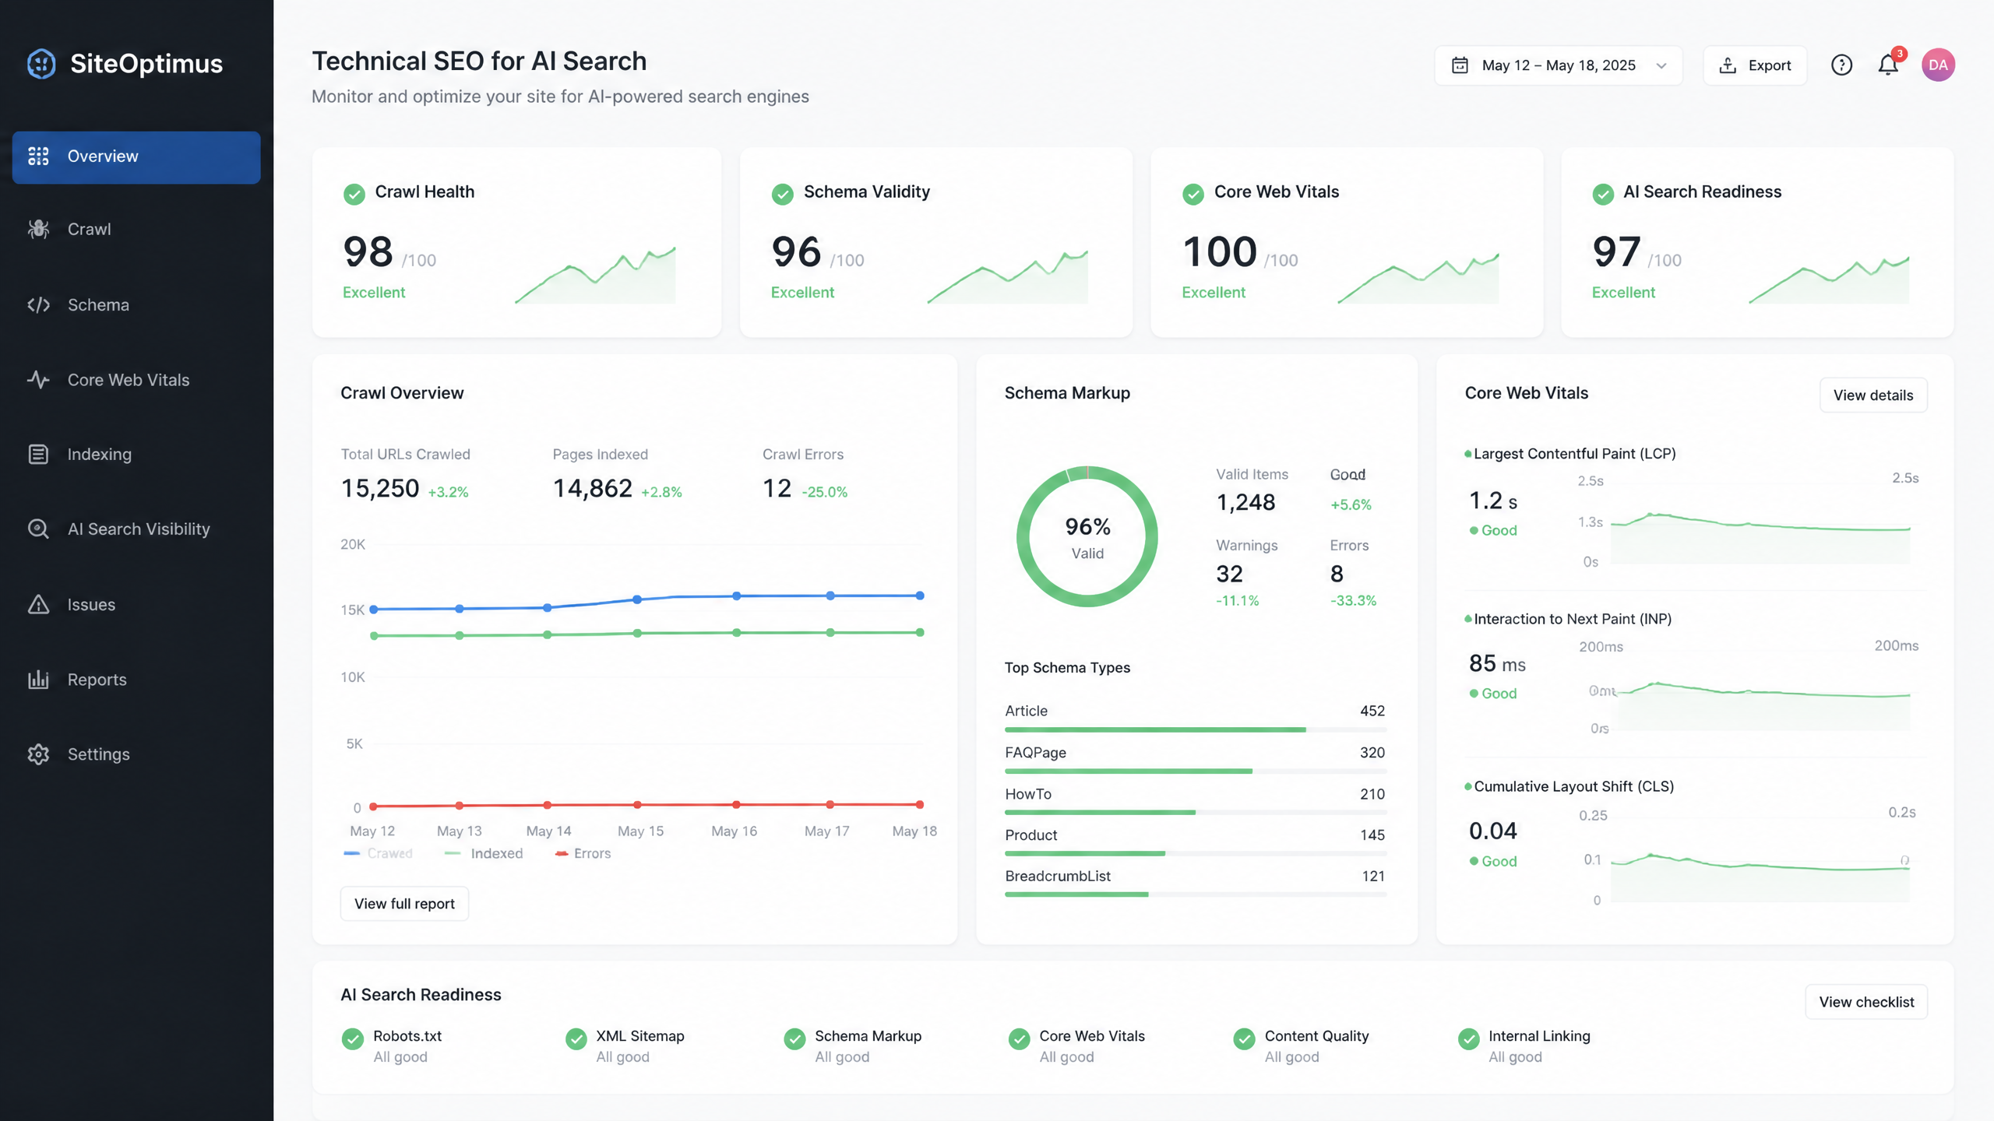Click the Schema code brackets icon

coord(38,304)
